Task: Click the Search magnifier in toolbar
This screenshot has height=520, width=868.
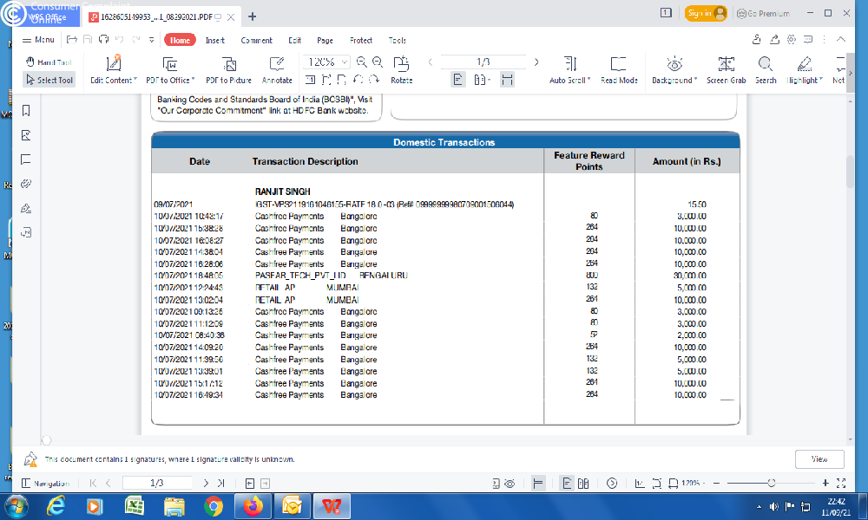Action: tap(765, 64)
